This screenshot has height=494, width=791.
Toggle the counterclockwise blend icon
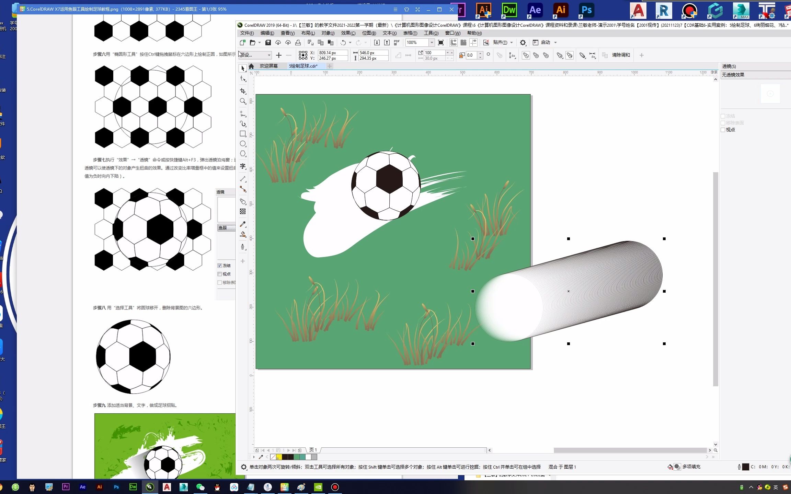point(546,55)
